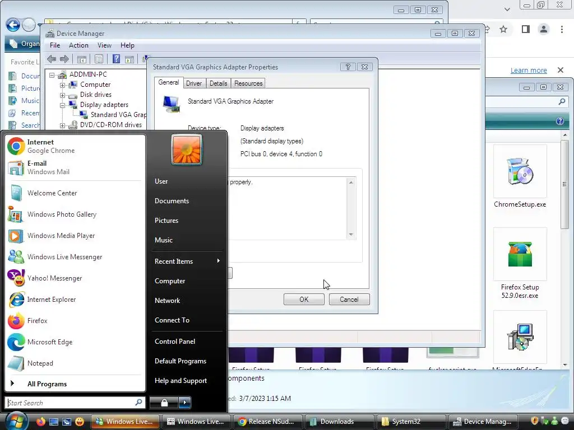Open the Help menu in Device Manager
The image size is (574, 430).
(x=127, y=45)
